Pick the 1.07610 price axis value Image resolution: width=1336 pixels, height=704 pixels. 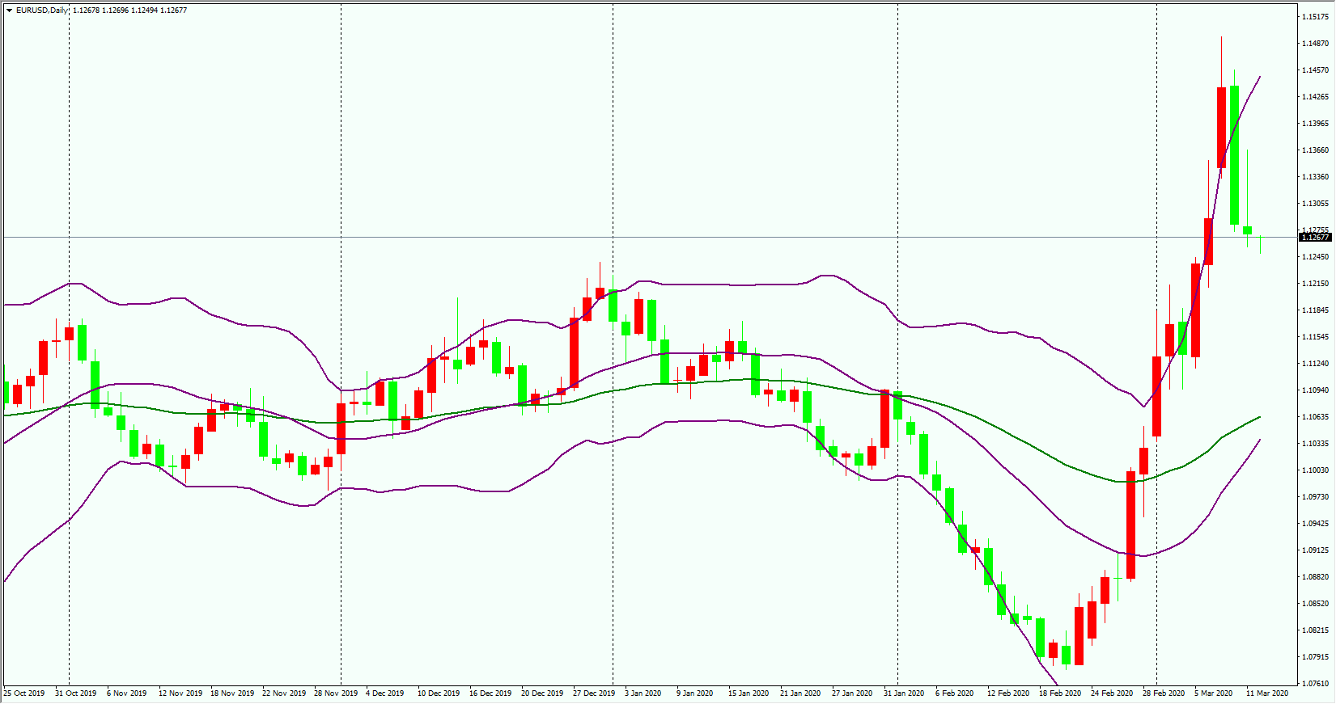click(1315, 683)
